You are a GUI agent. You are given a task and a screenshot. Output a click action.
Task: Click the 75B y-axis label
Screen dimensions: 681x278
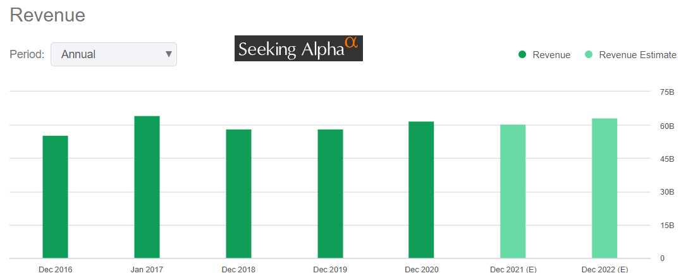tap(666, 92)
